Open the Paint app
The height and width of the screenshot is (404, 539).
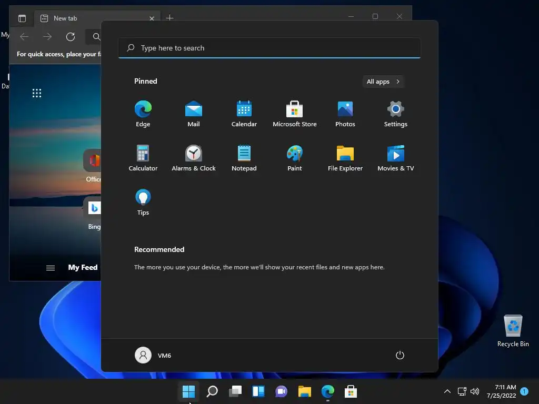click(x=295, y=158)
